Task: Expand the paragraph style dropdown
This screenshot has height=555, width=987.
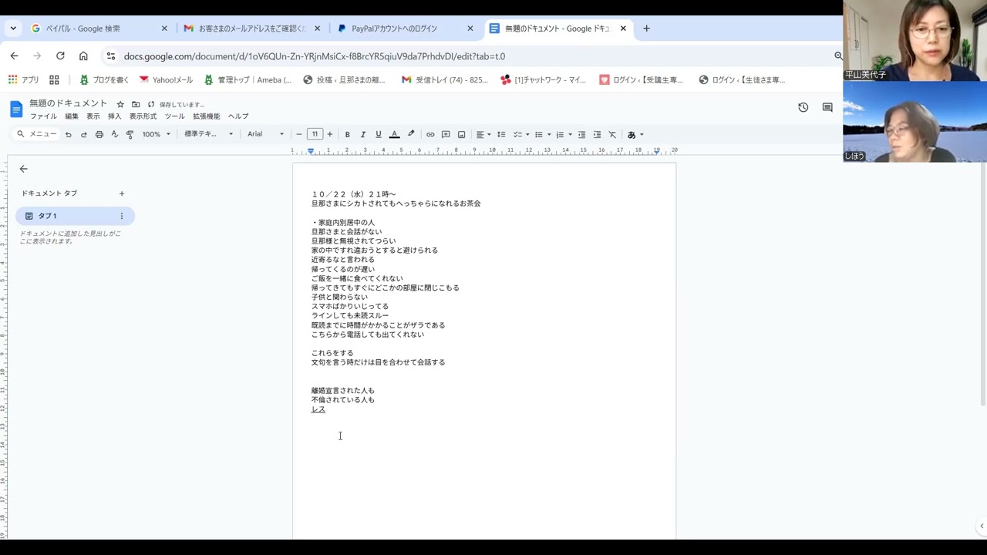Action: (208, 134)
